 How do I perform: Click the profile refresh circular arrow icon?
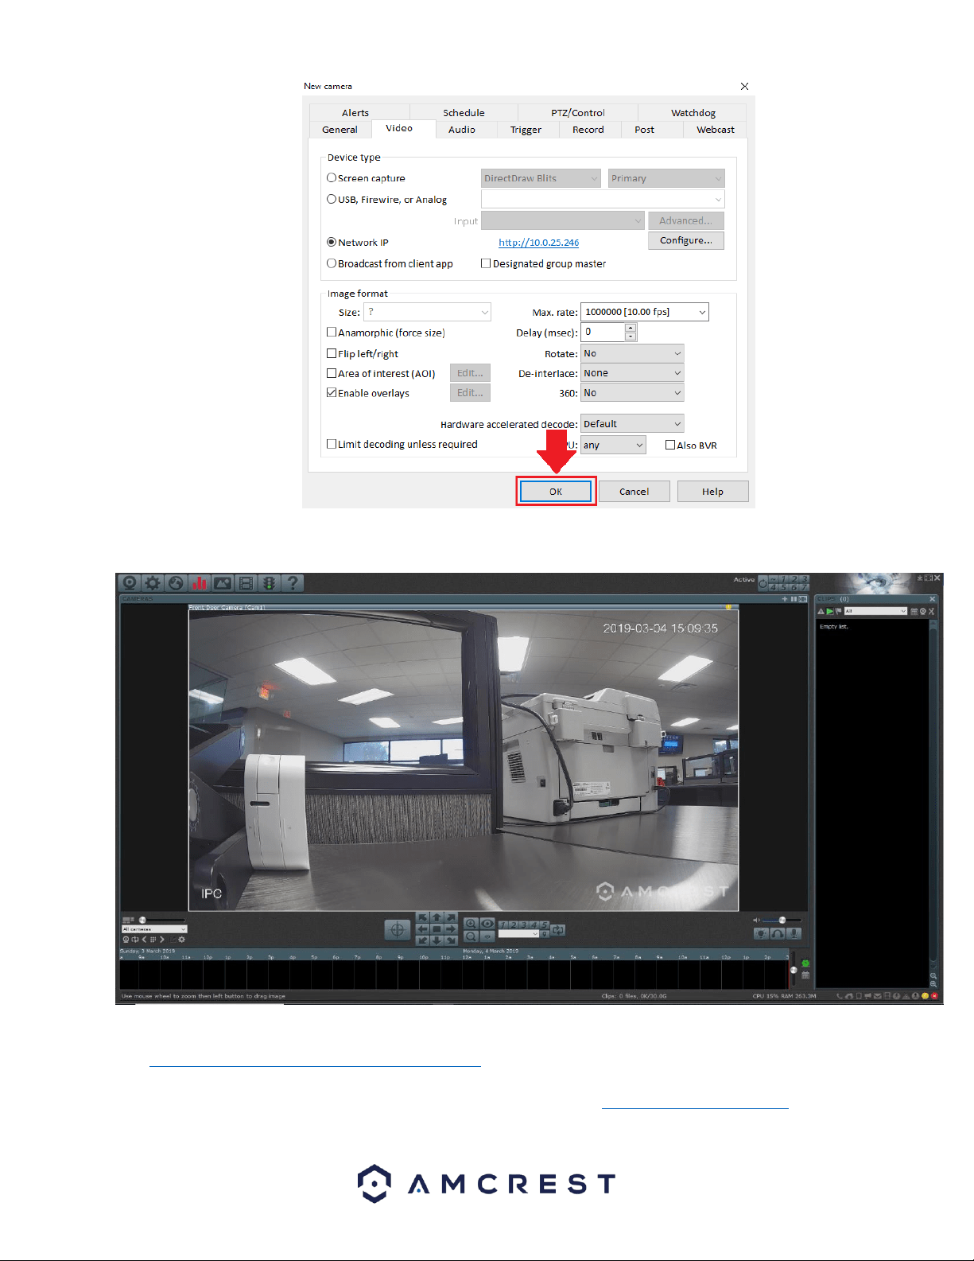(763, 584)
